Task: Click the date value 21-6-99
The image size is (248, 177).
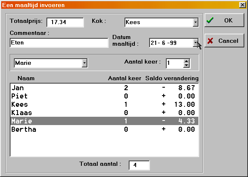Action: pos(164,43)
